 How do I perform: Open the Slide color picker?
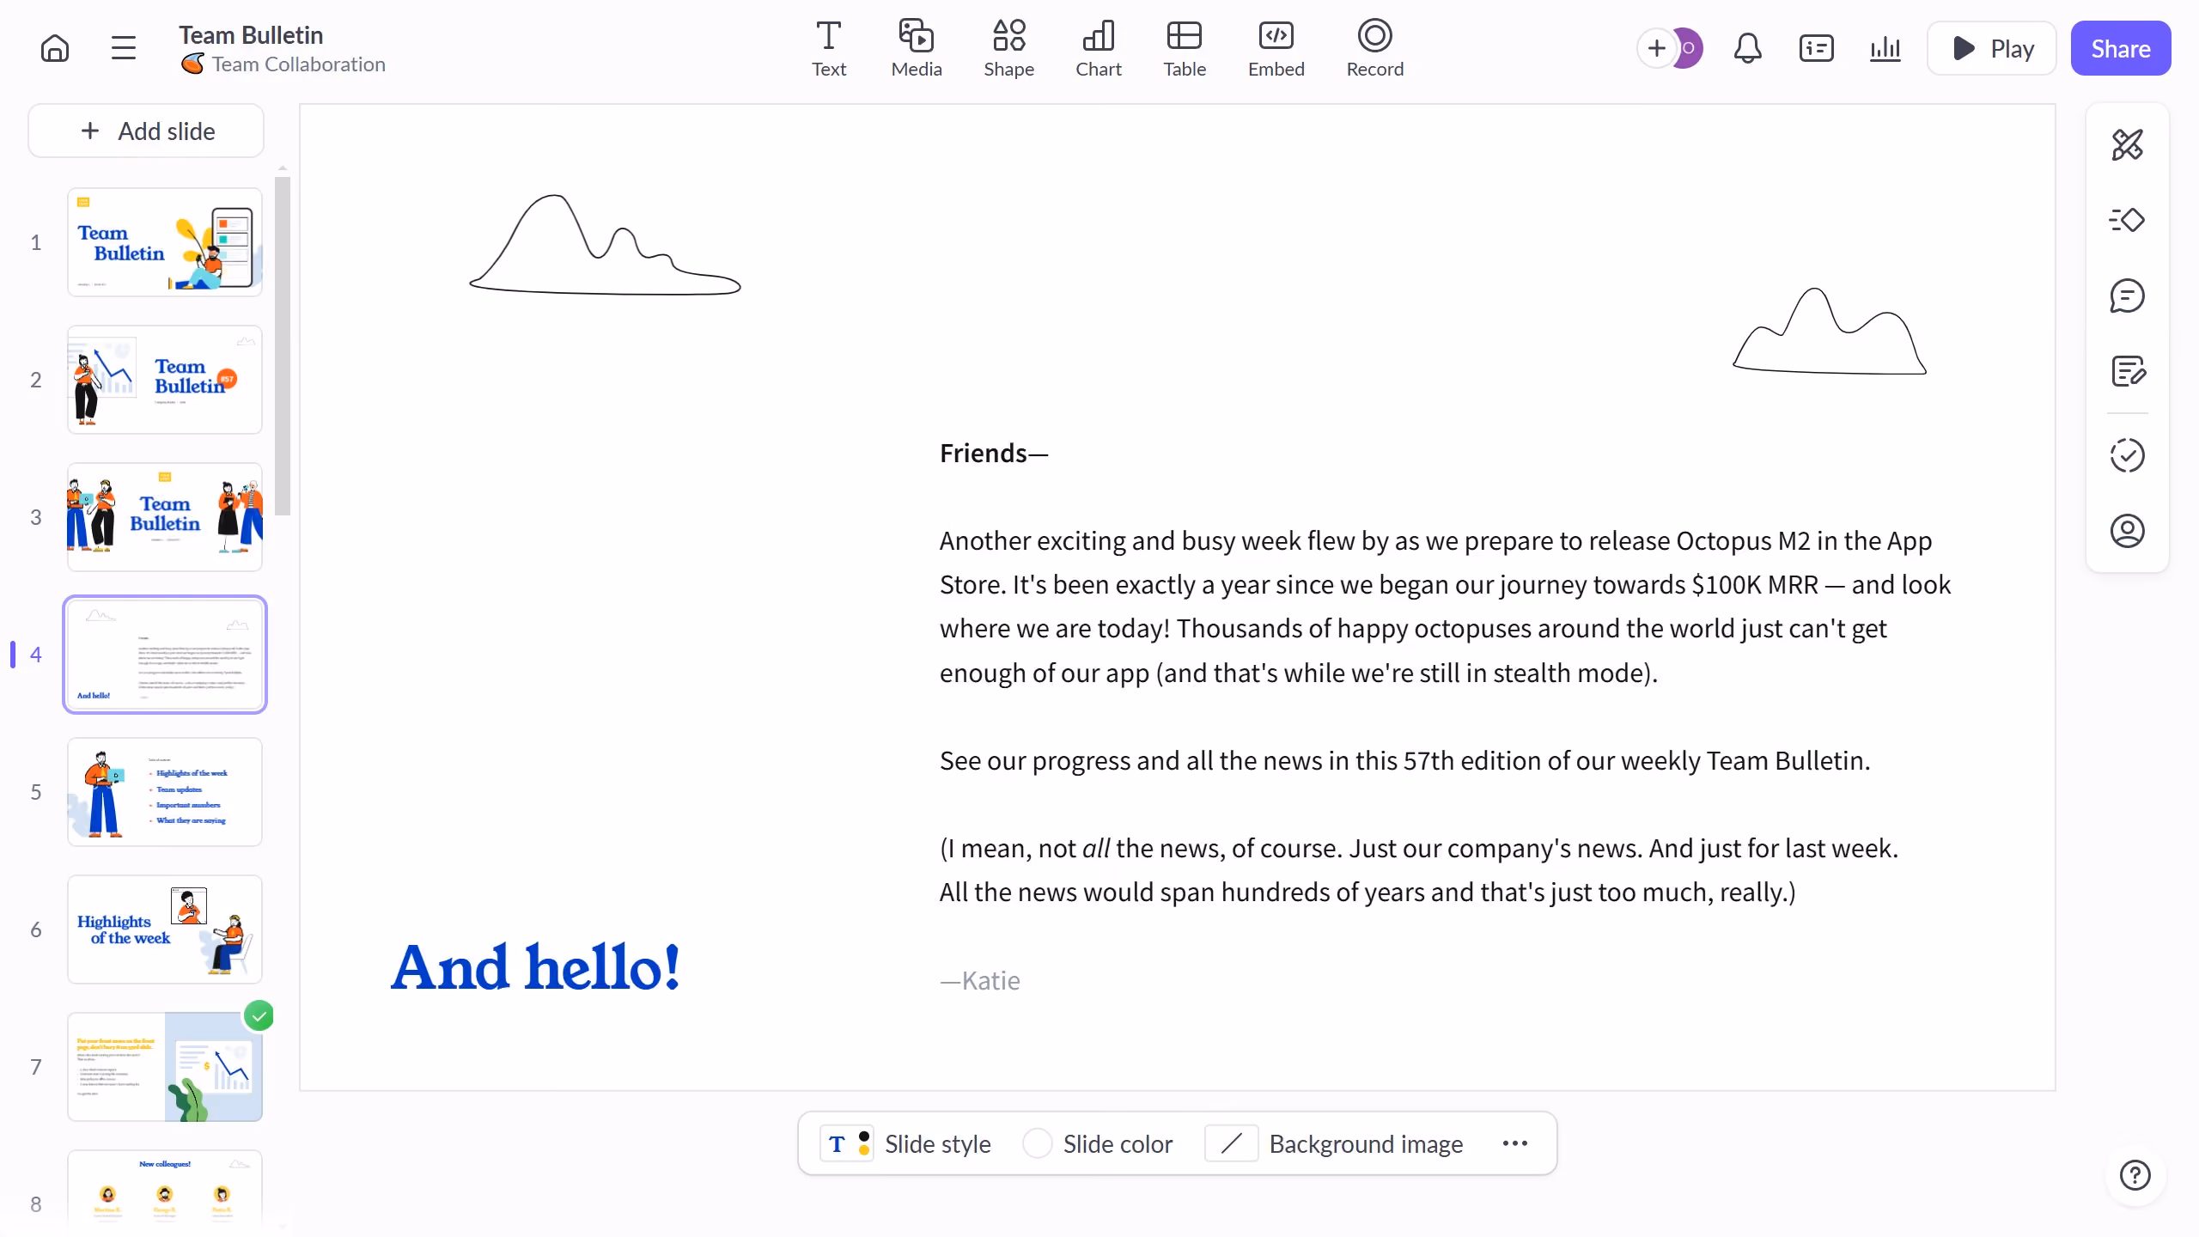(1098, 1144)
